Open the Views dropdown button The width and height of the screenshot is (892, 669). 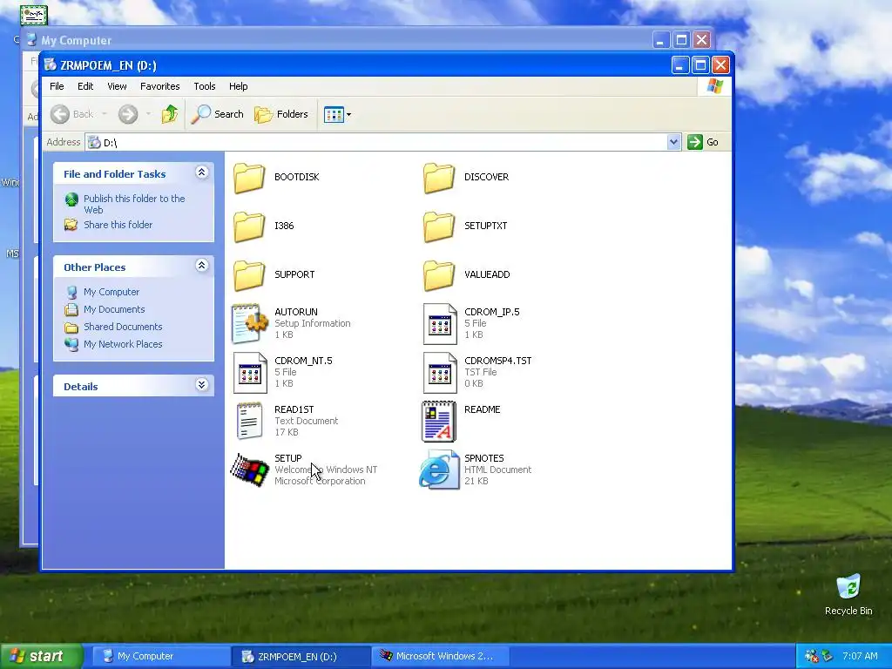pos(337,114)
